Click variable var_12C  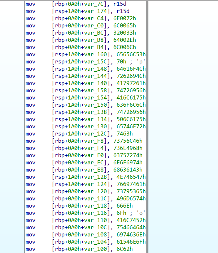96,134
